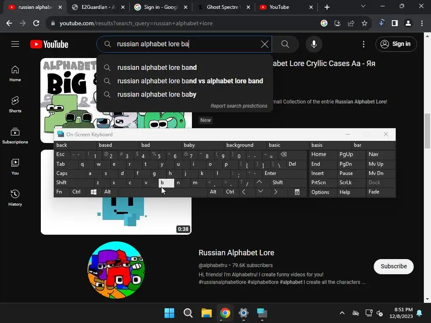Open Chrome side panel icon
Screen dimensions: 431x323
395,24
